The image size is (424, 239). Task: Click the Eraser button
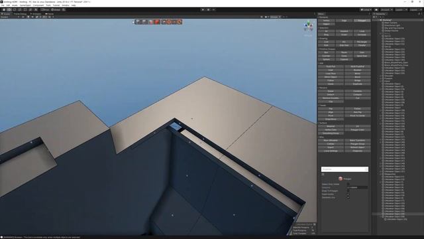[331, 91]
